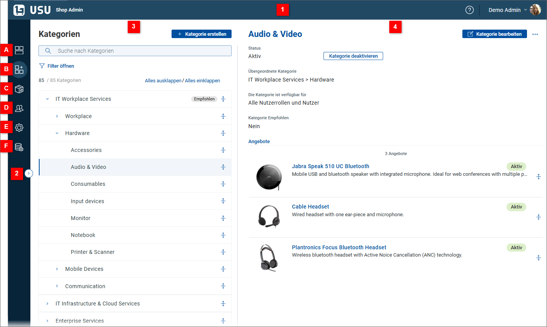Expand IT Infrastructure & Cloud Services category
The image size is (547, 327).
47,304
